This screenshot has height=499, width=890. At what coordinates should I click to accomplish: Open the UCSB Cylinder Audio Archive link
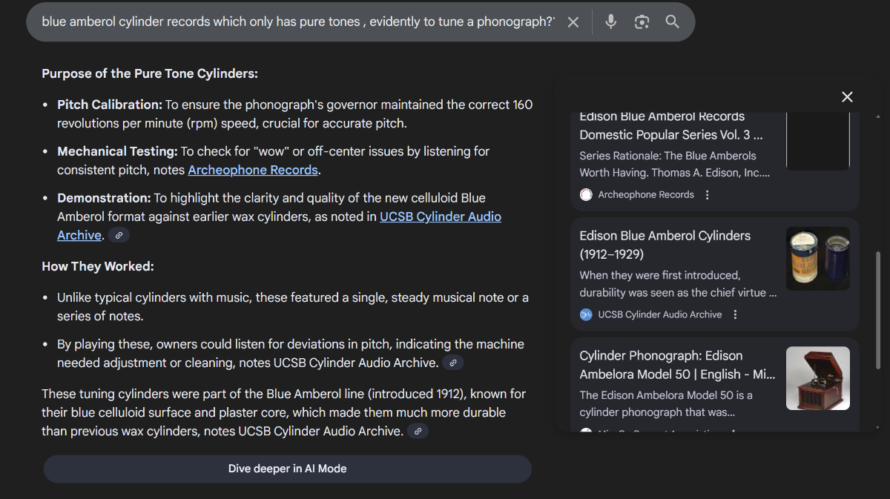440,217
